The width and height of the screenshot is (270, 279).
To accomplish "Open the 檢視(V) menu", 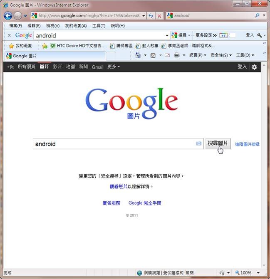I will pyautogui.click(x=53, y=26).
